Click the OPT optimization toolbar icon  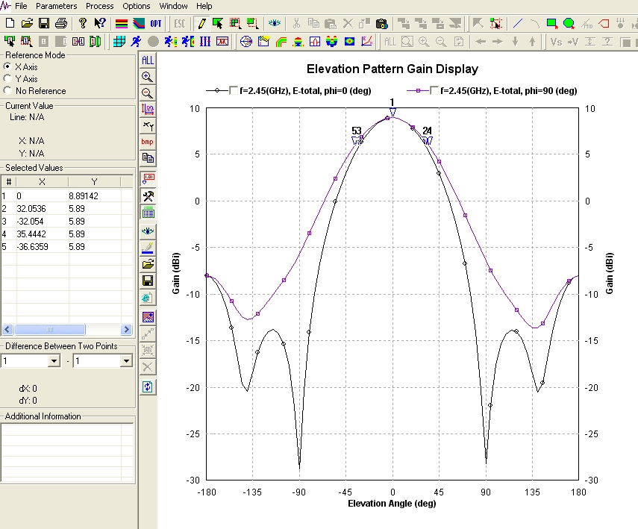point(157,23)
